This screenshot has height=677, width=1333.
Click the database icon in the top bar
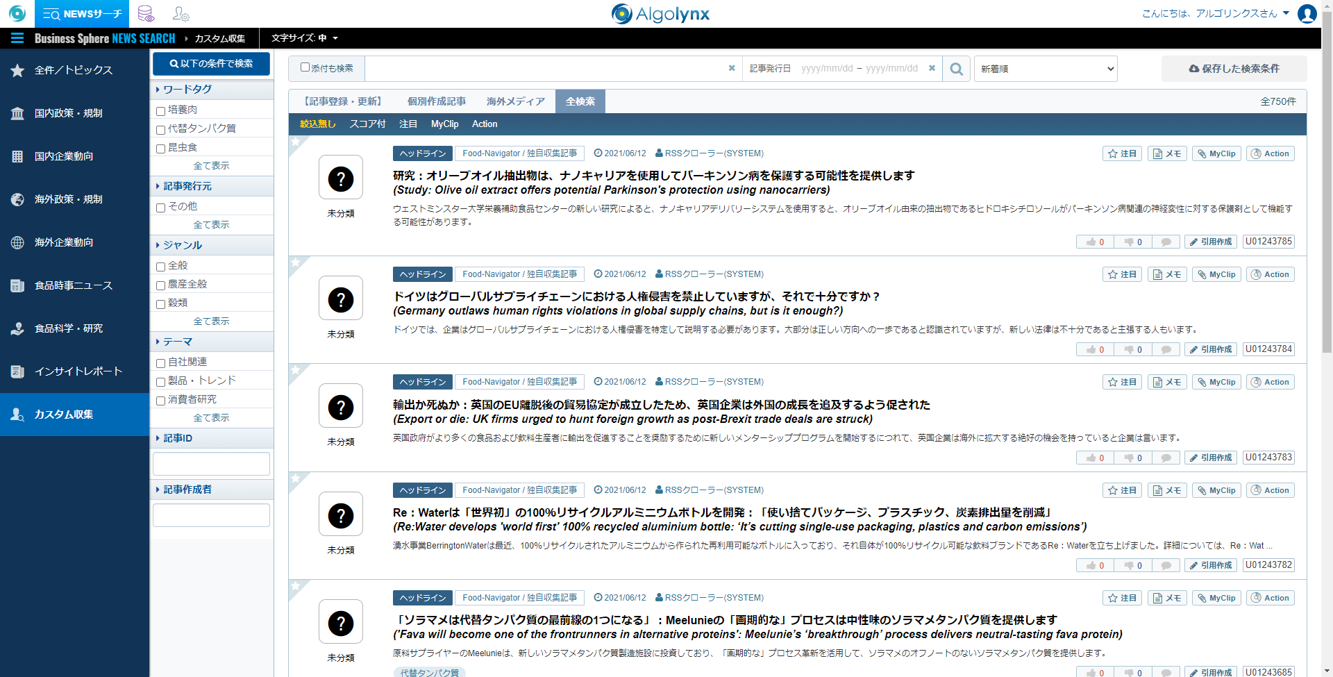pos(146,14)
